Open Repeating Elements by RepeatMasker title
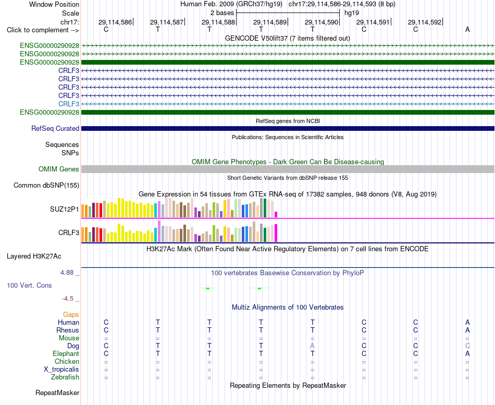 [288, 385]
